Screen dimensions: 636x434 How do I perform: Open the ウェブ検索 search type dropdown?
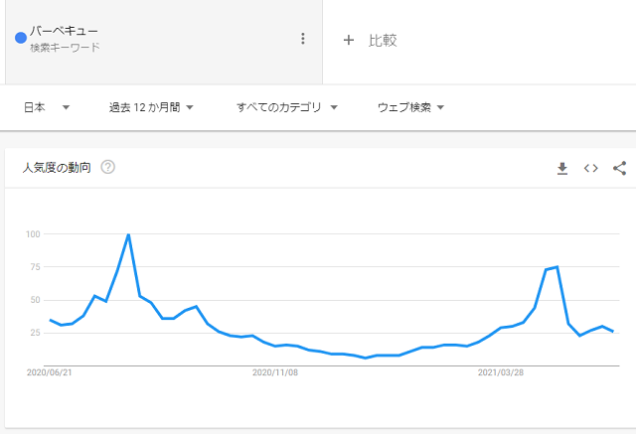410,107
